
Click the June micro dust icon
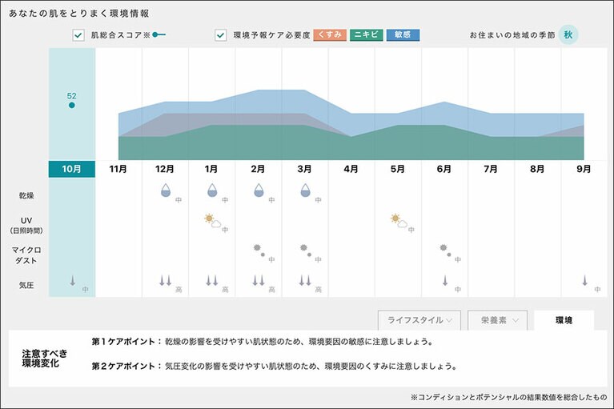point(445,251)
